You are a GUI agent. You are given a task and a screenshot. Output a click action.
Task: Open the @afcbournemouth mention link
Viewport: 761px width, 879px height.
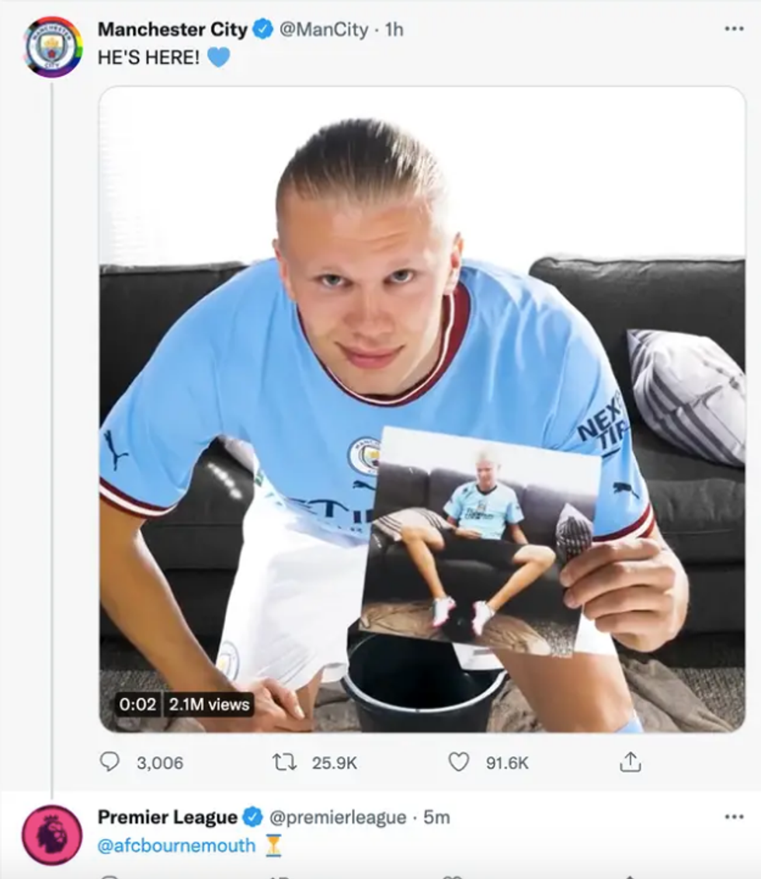pyautogui.click(x=176, y=846)
